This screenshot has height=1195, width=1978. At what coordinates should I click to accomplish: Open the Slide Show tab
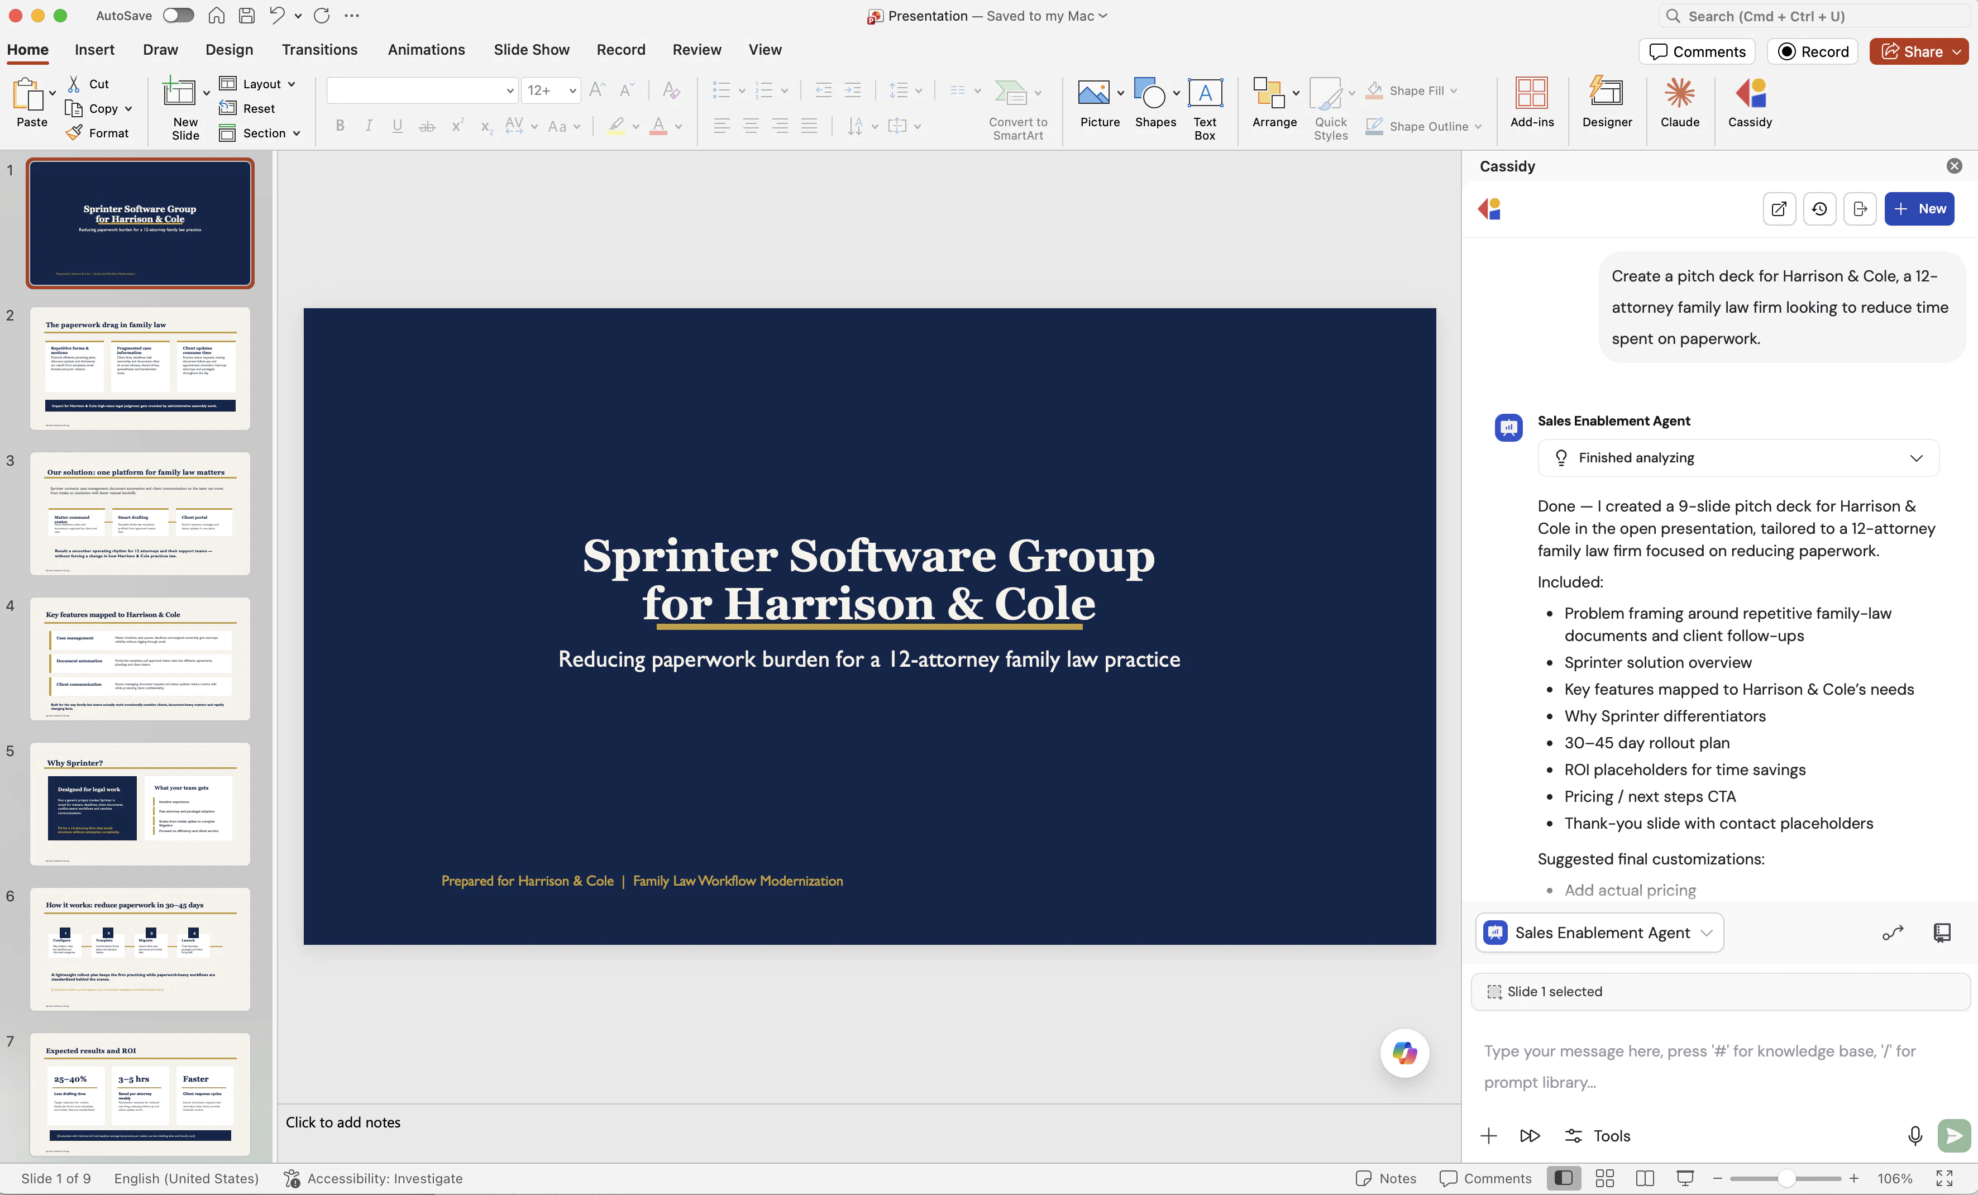pyautogui.click(x=532, y=50)
